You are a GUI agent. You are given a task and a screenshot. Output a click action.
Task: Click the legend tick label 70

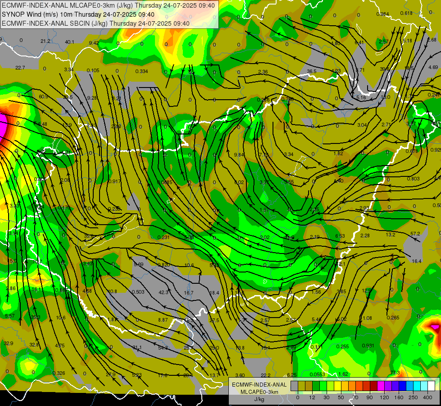pos(355,397)
